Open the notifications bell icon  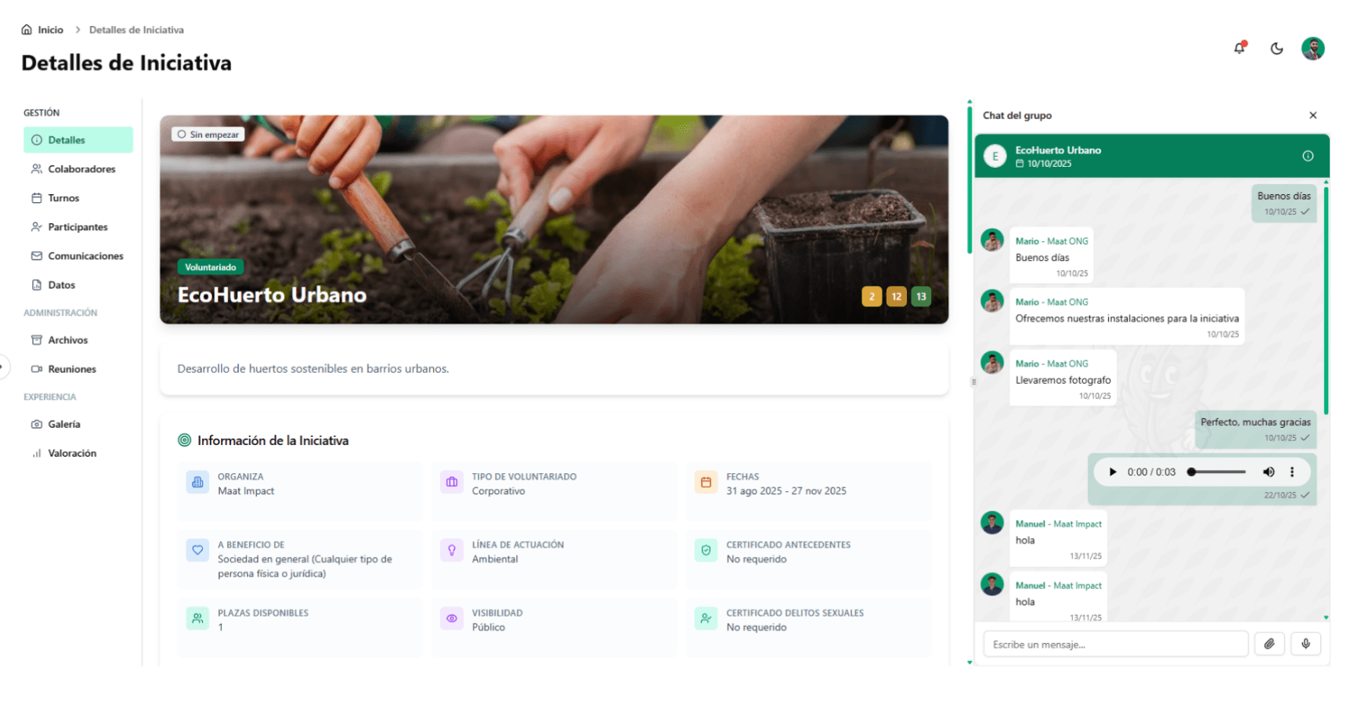coord(1239,48)
